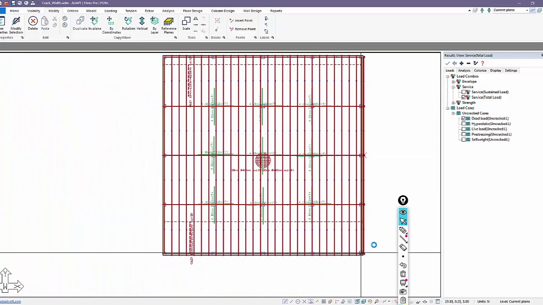Uncheck the Dead load(Uncracked:L) checkbox
This screenshot has height=305, width=543.
pos(464,119)
